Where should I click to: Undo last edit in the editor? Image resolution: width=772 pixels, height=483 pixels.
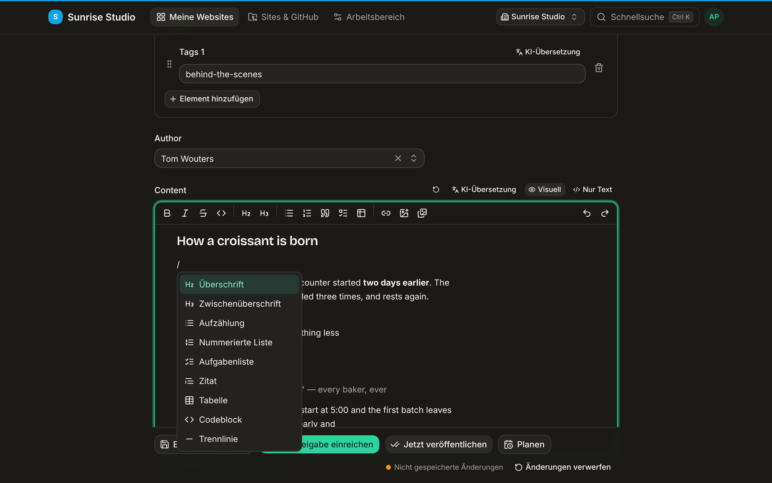pos(587,213)
